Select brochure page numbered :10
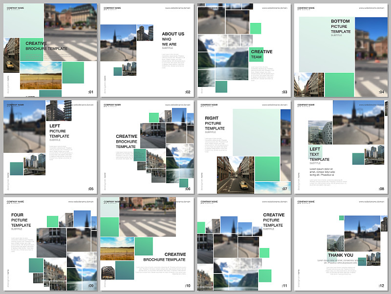 pos(147,244)
